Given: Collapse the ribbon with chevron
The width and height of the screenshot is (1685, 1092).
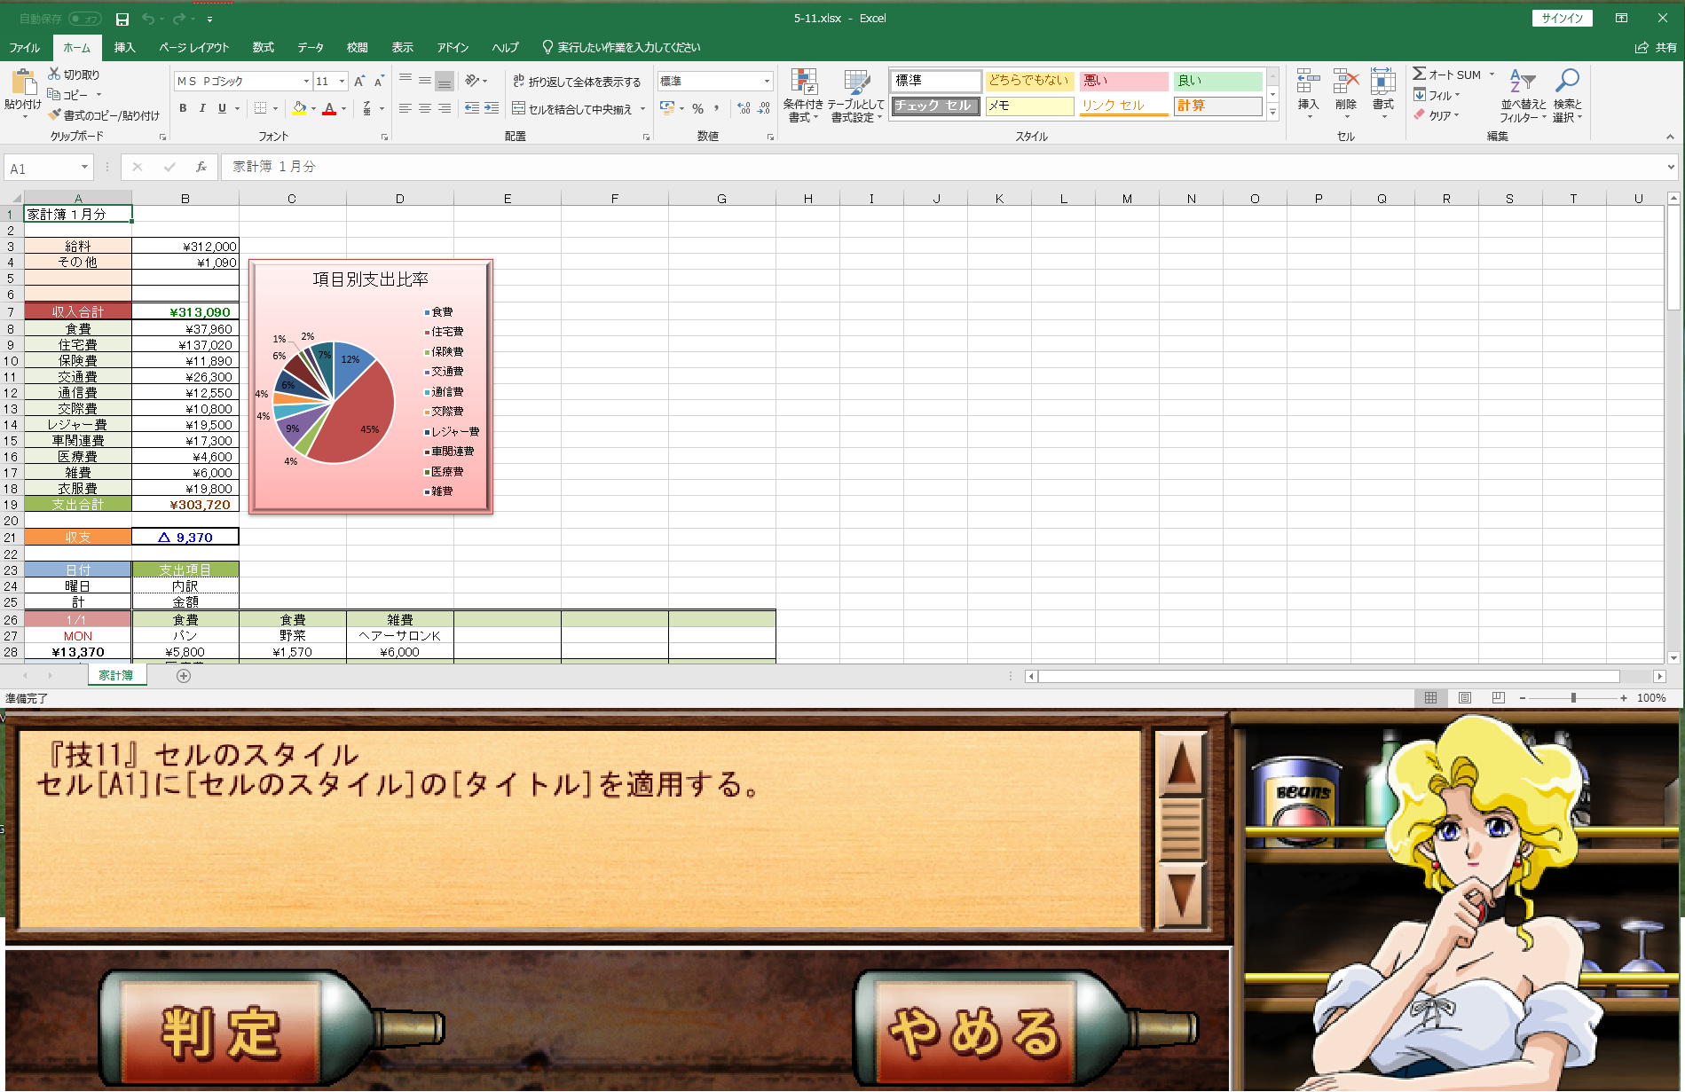Looking at the screenshot, I should (1670, 137).
